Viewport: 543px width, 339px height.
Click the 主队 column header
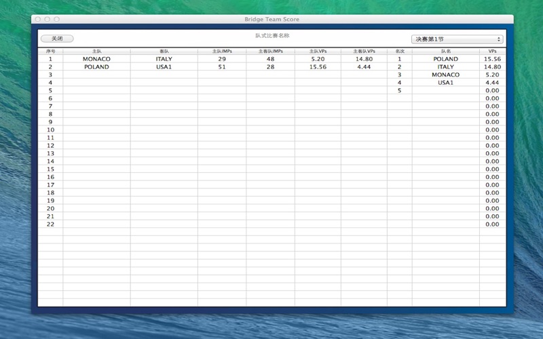[x=96, y=51]
